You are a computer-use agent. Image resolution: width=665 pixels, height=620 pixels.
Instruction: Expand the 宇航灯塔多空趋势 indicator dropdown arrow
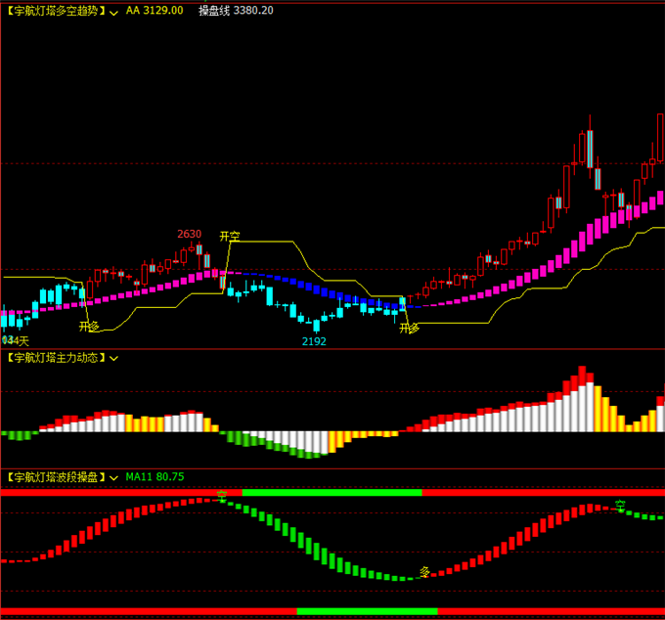114,12
